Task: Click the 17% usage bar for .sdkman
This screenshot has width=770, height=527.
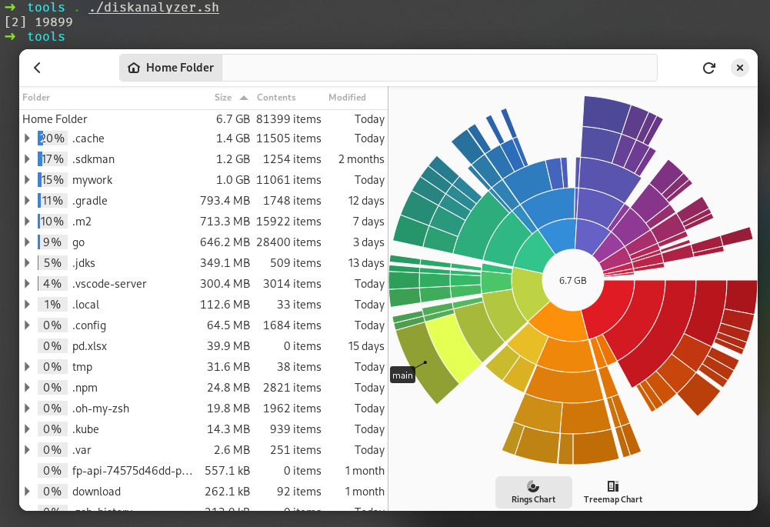Action: 52,159
